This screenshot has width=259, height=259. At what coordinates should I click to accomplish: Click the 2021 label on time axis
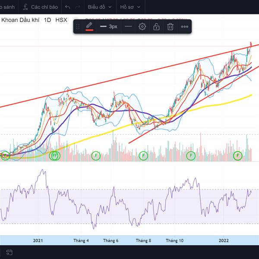[x=38, y=240]
